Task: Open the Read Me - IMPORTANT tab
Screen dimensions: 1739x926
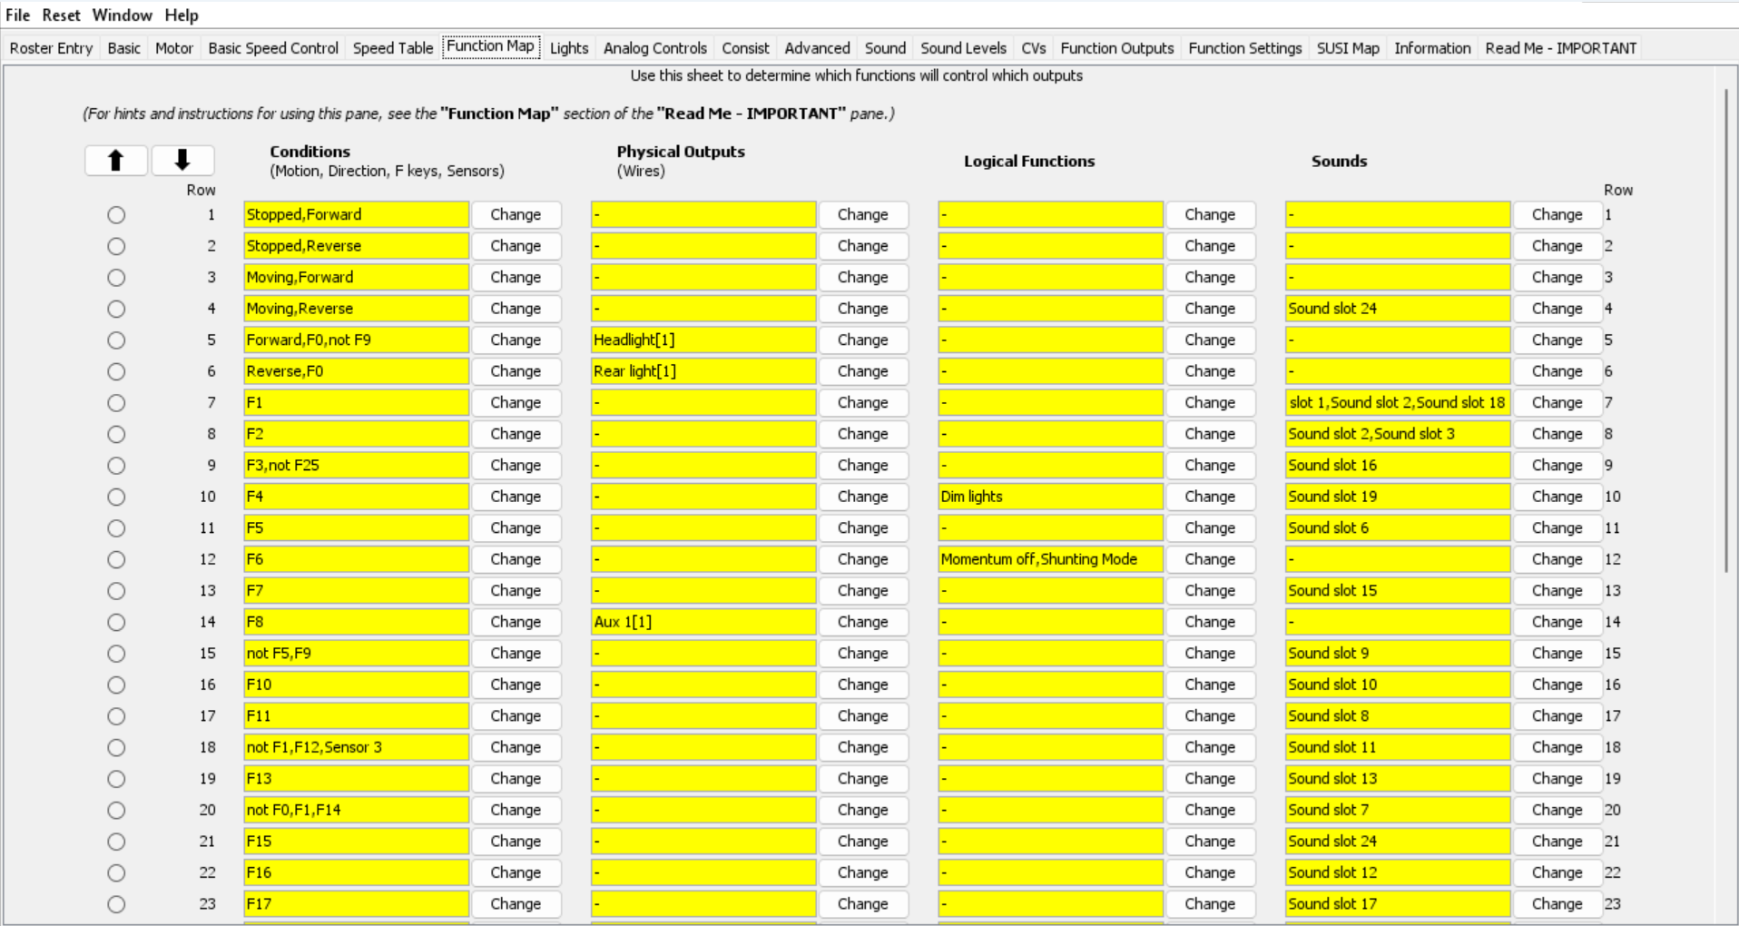Action: [1560, 48]
